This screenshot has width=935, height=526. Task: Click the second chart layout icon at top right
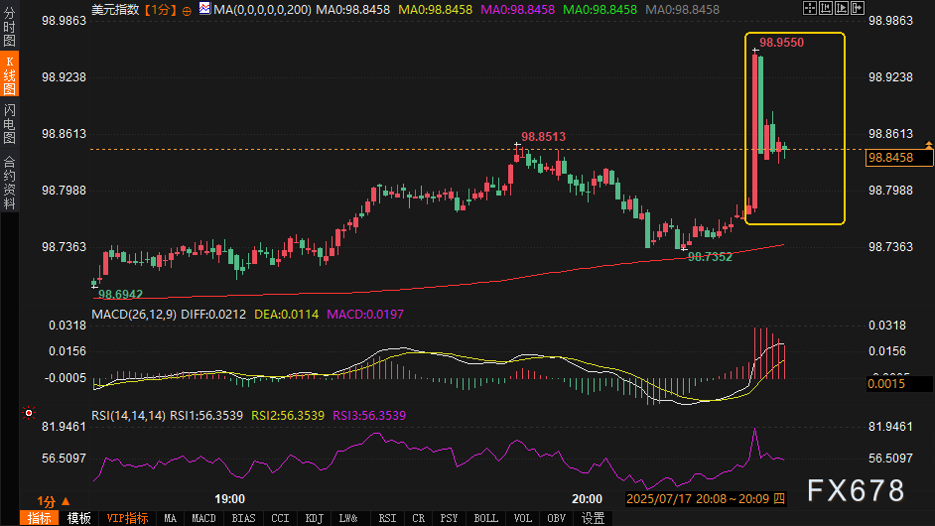(825, 9)
